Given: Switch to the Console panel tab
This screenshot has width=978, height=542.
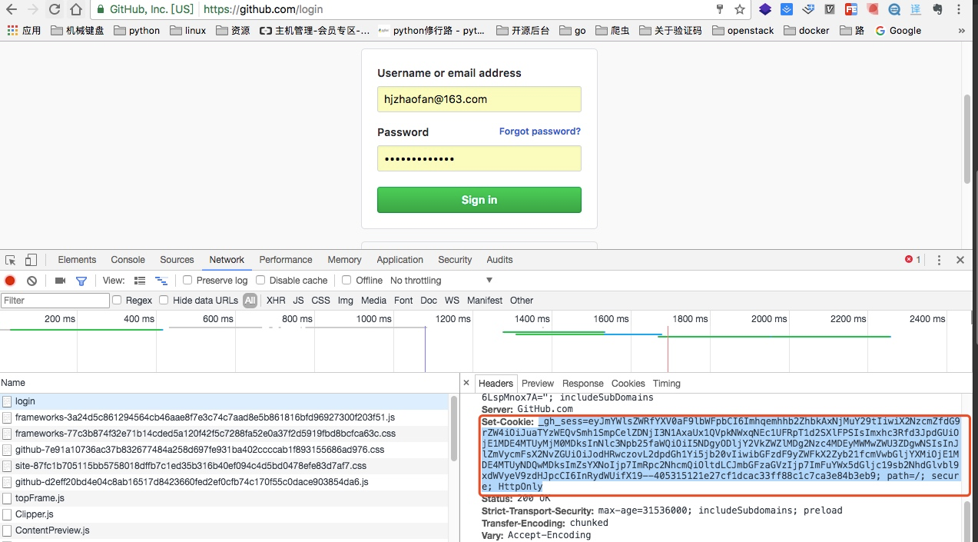Looking at the screenshot, I should click(128, 260).
